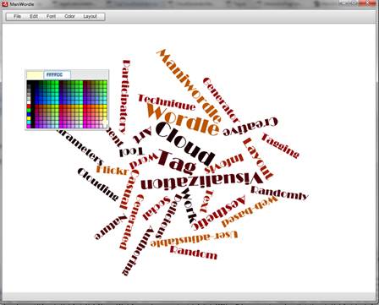Open the Font menu
379x305 pixels.
click(51, 16)
